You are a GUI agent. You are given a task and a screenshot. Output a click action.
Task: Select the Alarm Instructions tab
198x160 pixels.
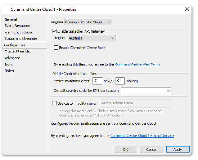(19, 32)
